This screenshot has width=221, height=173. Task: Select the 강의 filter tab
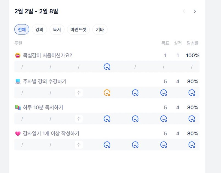(39, 30)
